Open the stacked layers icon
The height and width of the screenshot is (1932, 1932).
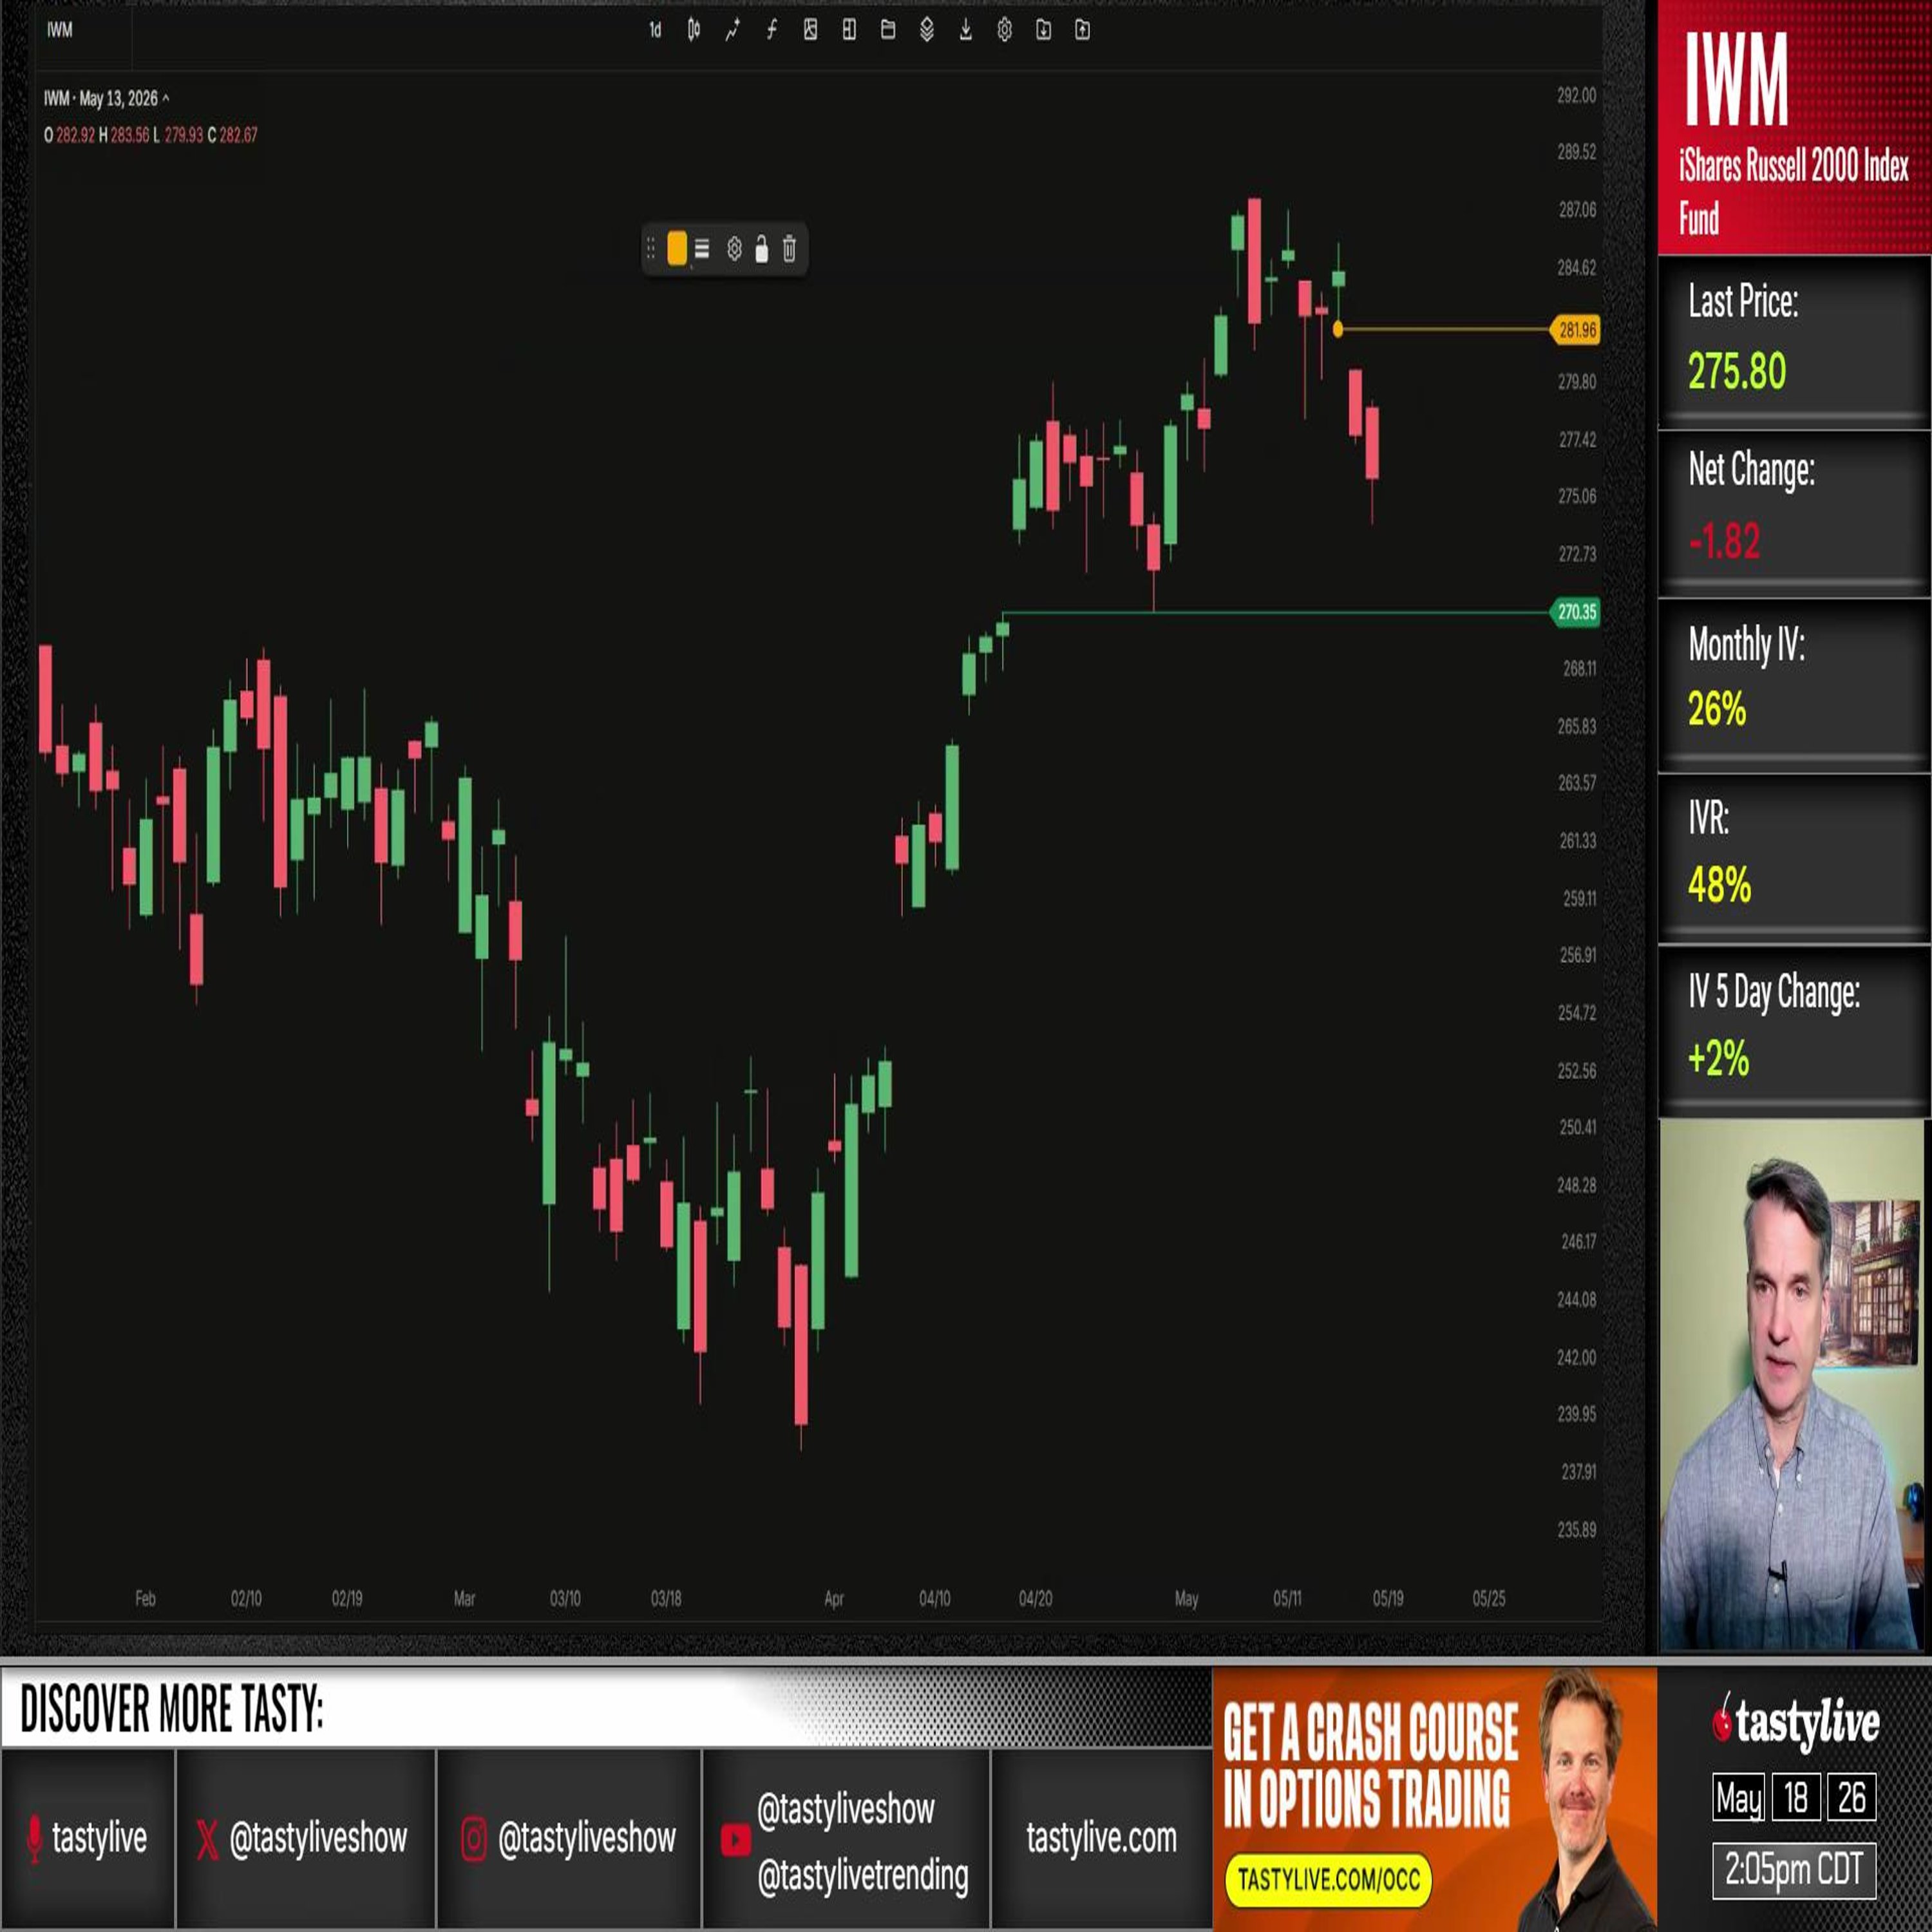pos(927,30)
